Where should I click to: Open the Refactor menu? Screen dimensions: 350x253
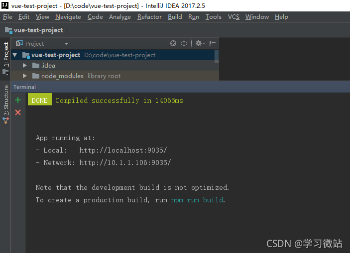tap(149, 17)
